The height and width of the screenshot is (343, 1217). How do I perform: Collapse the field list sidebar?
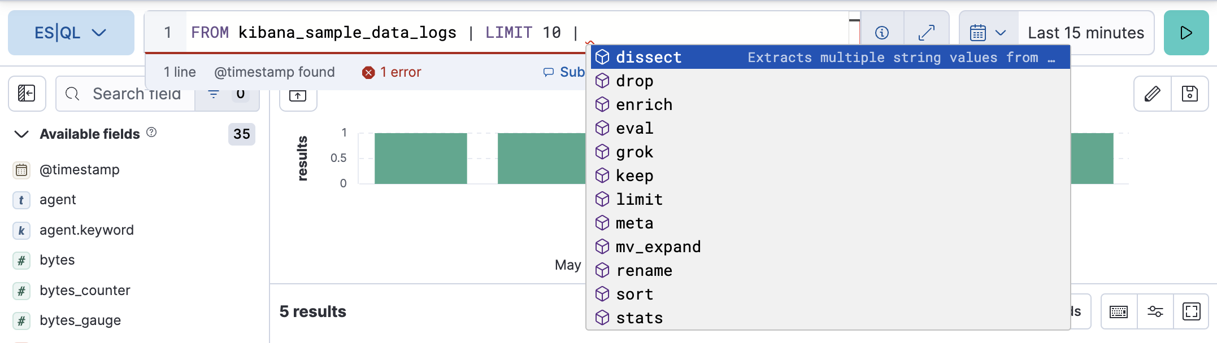(x=27, y=93)
